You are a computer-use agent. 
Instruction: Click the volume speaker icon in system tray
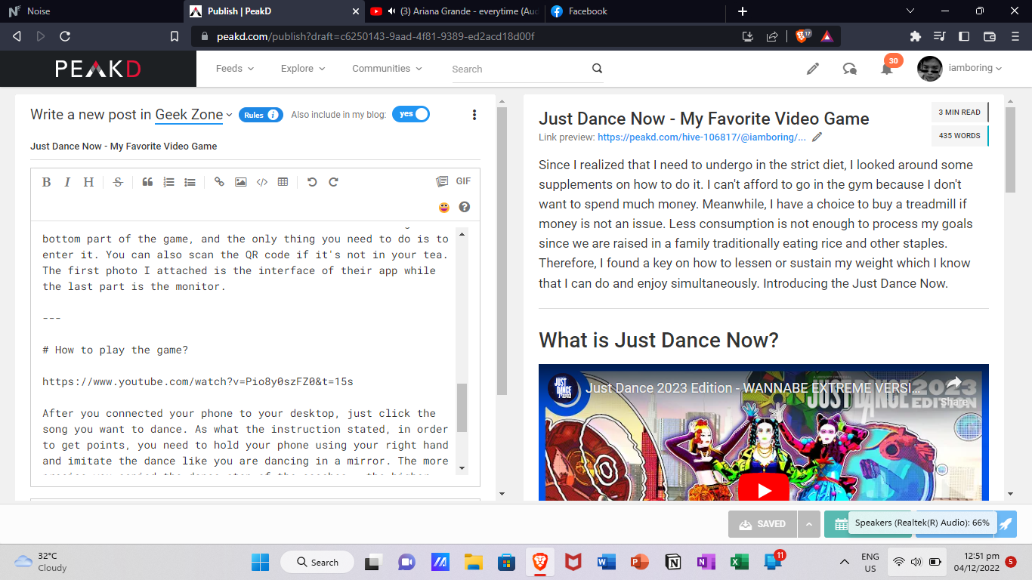point(916,562)
